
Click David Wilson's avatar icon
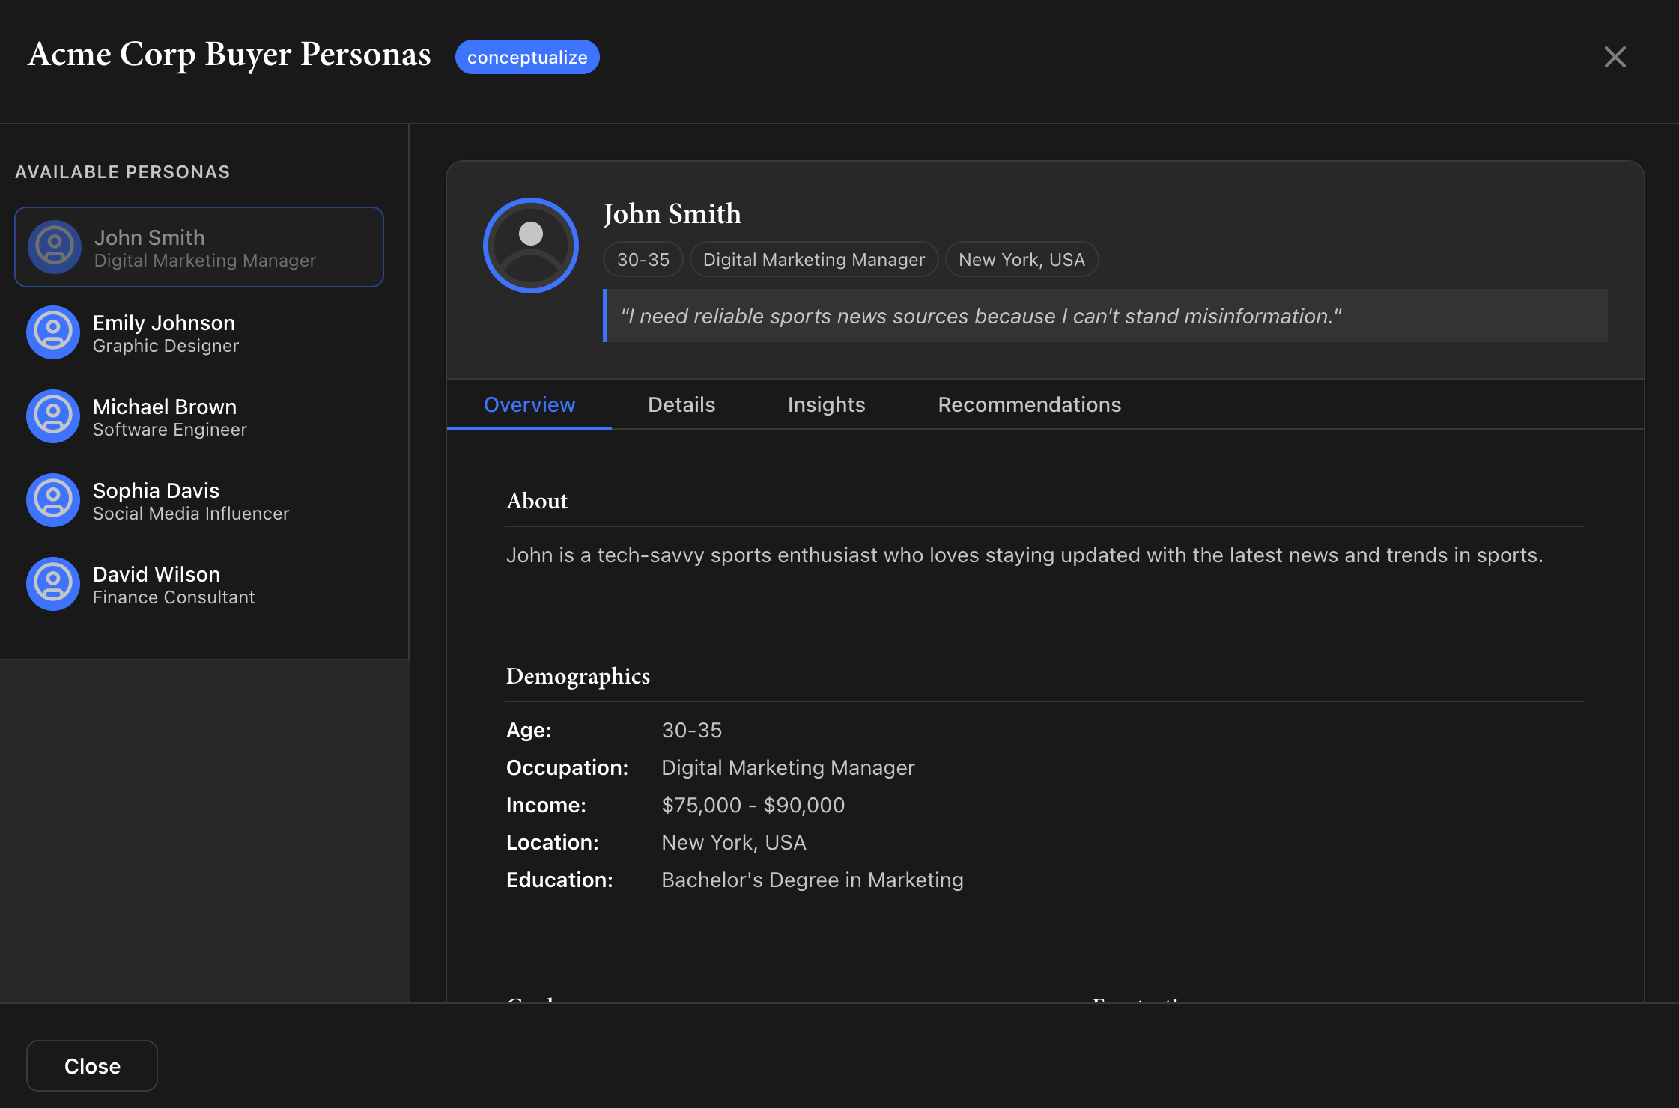coord(53,584)
